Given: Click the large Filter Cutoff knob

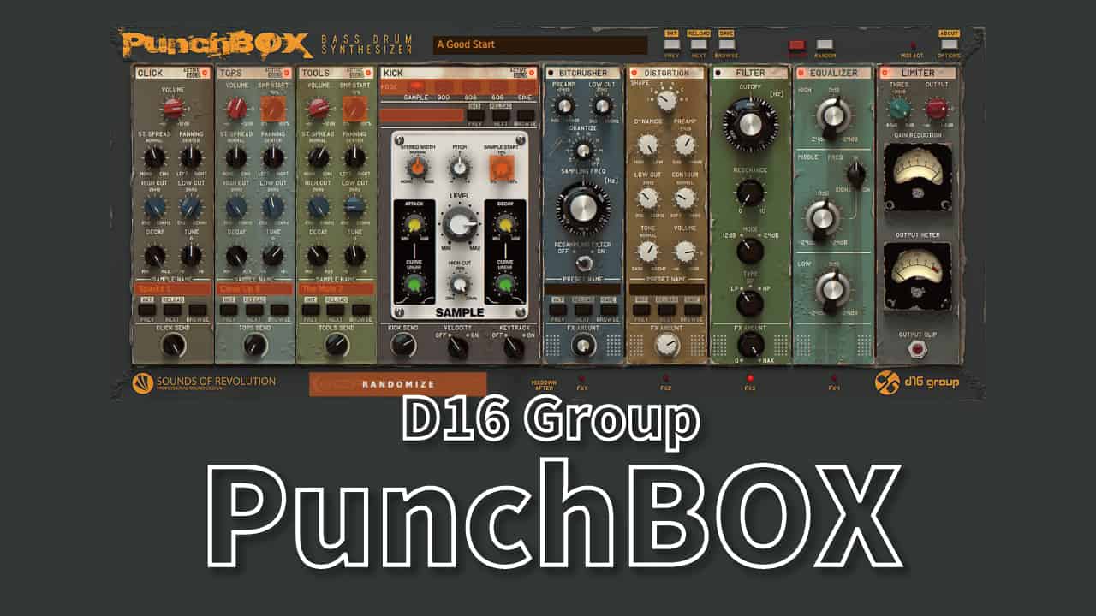Looking at the screenshot, I should 750,125.
